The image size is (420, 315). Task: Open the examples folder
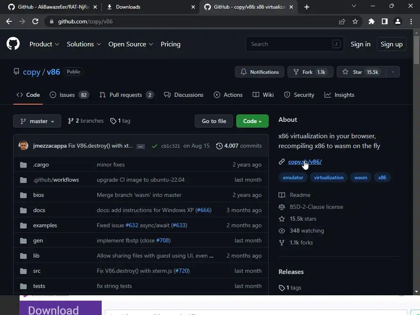pos(45,226)
